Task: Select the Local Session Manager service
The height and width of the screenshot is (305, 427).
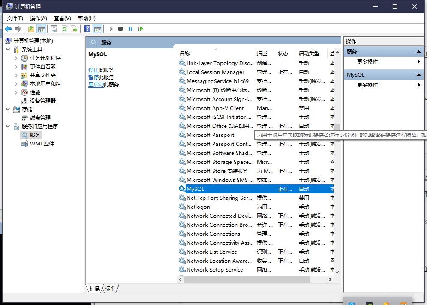Action: 256,72
